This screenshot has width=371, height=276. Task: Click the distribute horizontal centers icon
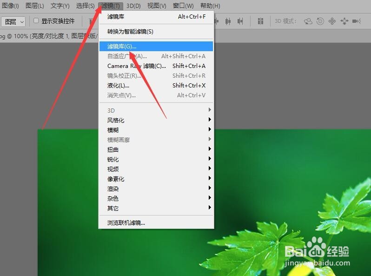228,21
